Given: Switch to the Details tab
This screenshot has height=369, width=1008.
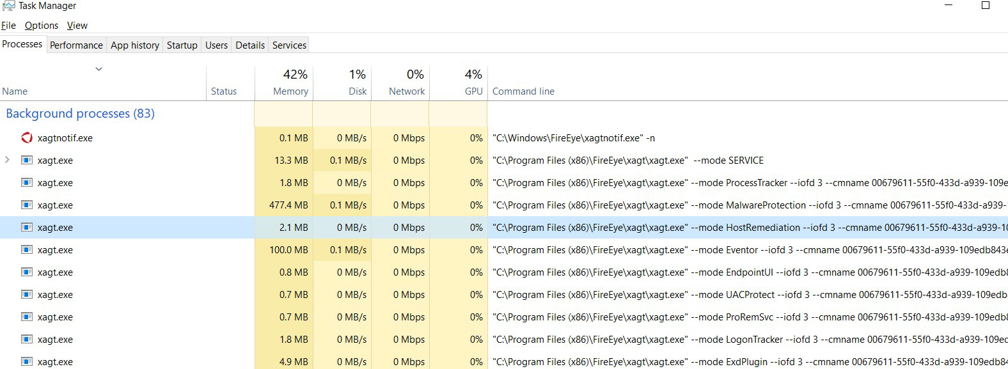Looking at the screenshot, I should [x=250, y=45].
